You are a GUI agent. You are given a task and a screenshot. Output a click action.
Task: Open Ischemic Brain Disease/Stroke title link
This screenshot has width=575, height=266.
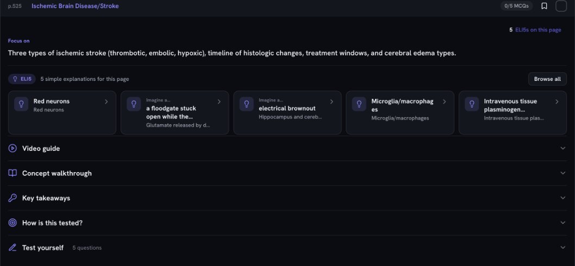[75, 6]
